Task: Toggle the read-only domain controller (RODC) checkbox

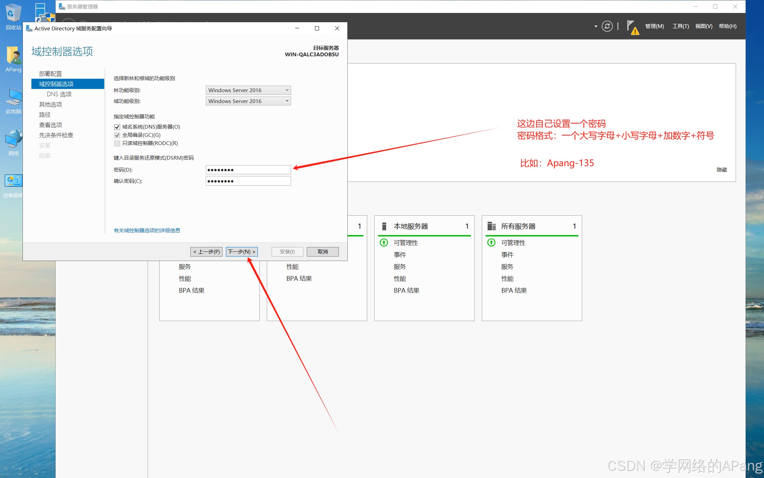Action: point(117,143)
